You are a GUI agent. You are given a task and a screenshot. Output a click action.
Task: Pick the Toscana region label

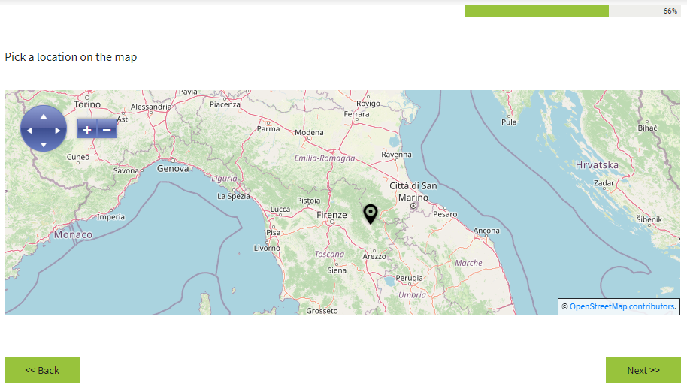point(329,254)
